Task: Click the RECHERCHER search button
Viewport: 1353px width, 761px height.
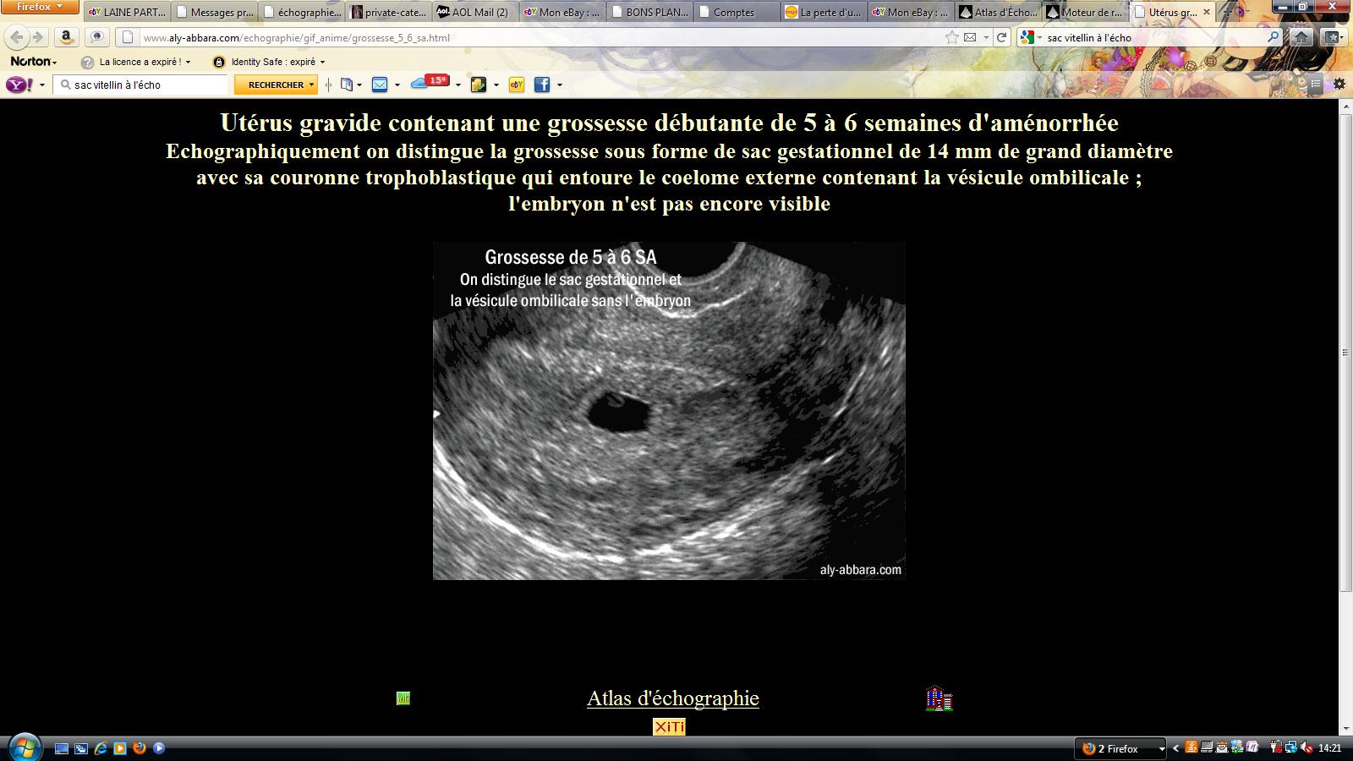Action: (276, 85)
